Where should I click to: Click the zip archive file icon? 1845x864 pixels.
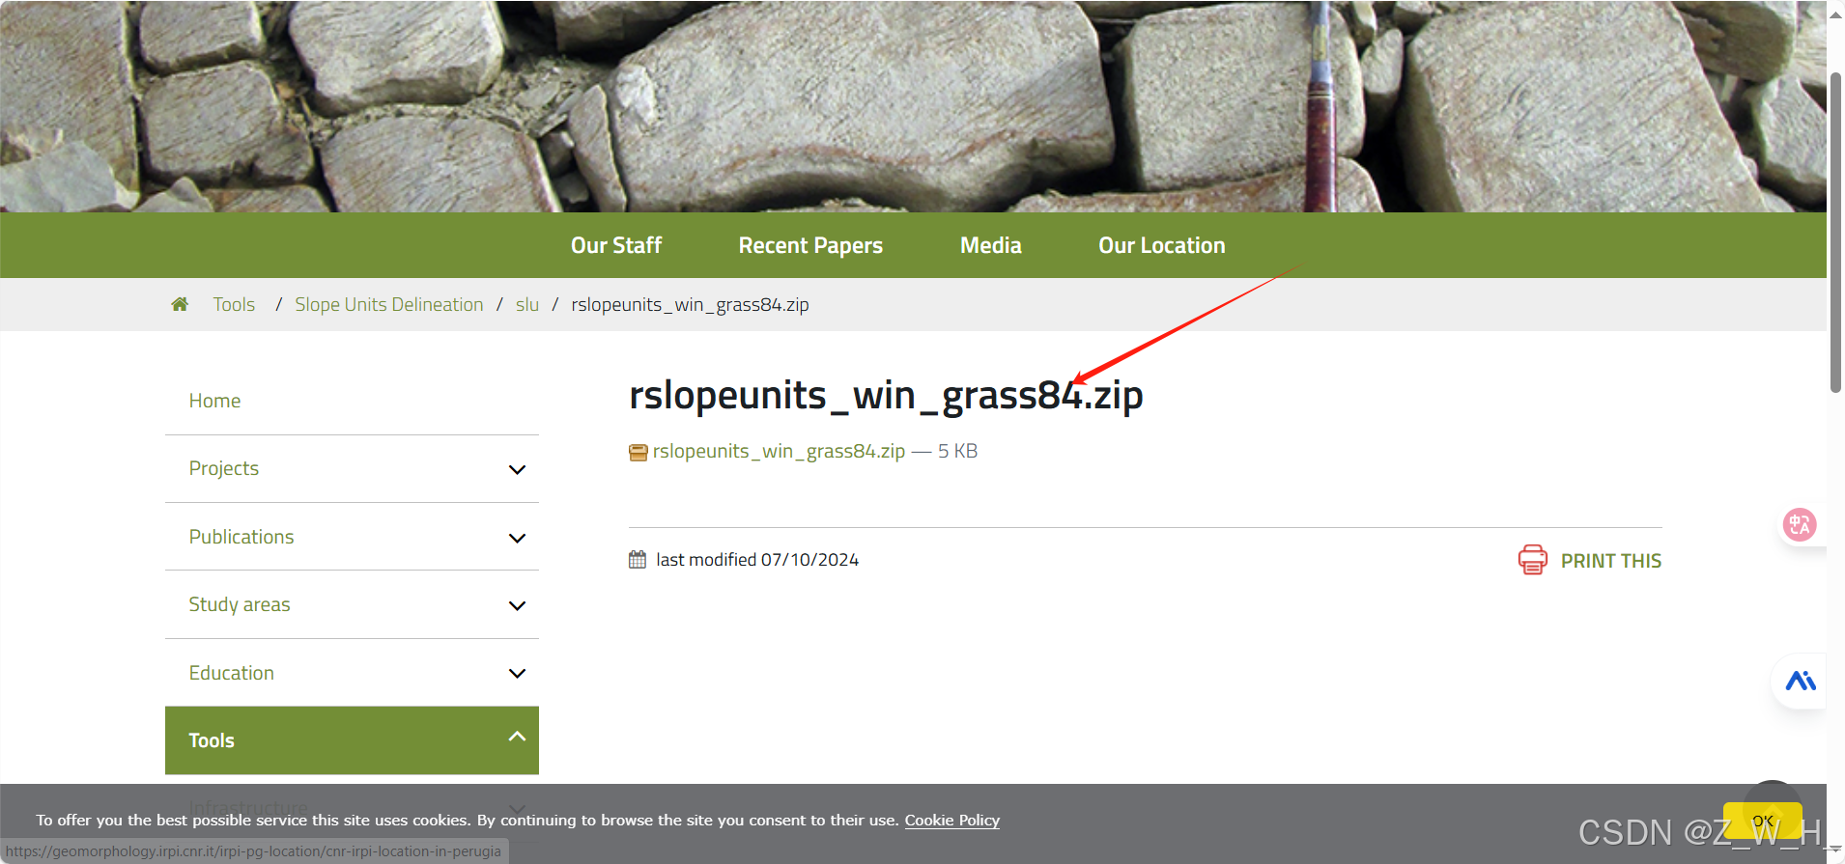pyautogui.click(x=639, y=453)
